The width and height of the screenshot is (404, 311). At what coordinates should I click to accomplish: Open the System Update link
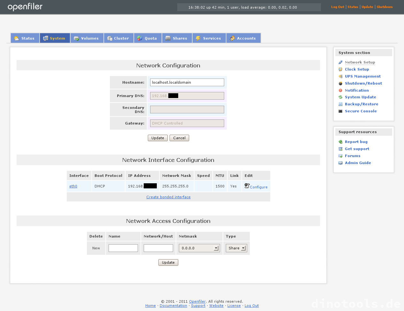click(x=361, y=97)
